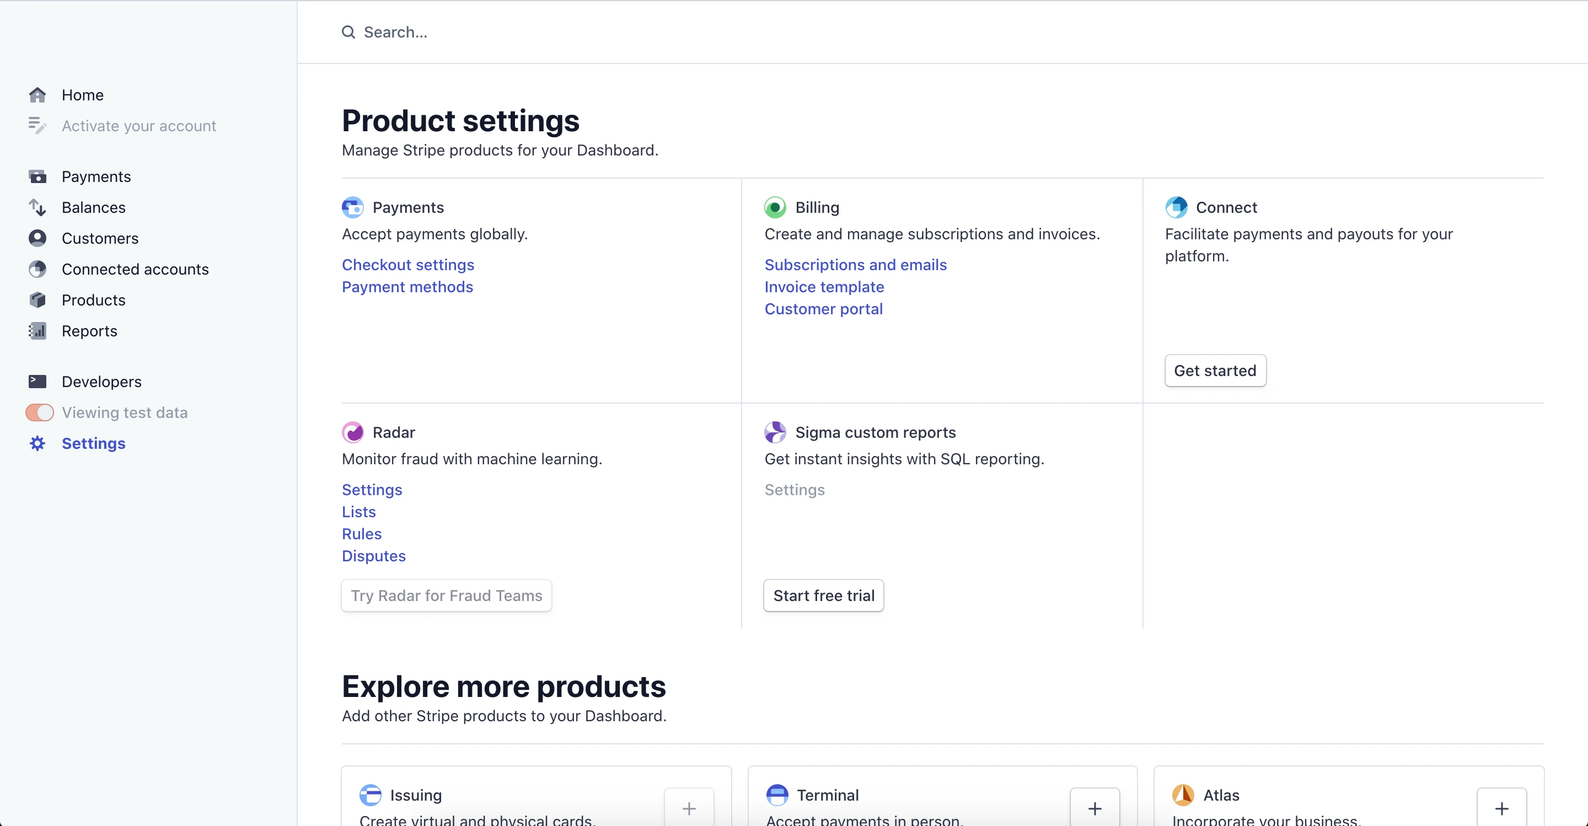Click the Connected accounts globe icon
The width and height of the screenshot is (1588, 826).
tap(37, 270)
